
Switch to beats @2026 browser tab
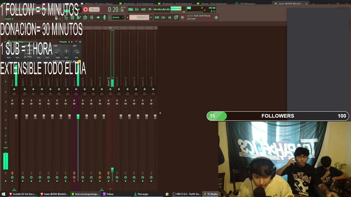(291, 4)
